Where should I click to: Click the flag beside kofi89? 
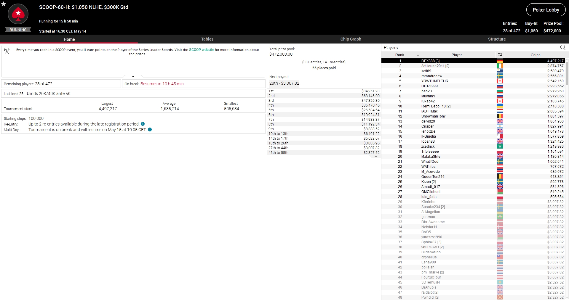click(x=500, y=71)
